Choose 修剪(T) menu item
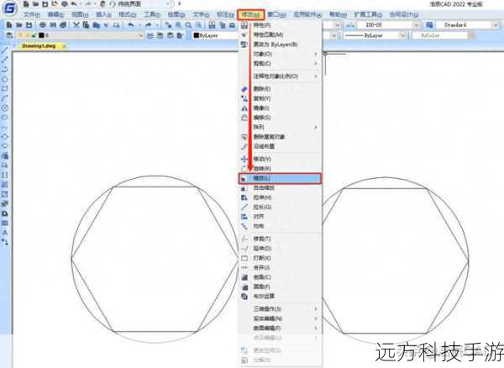504x368 pixels. 281,239
